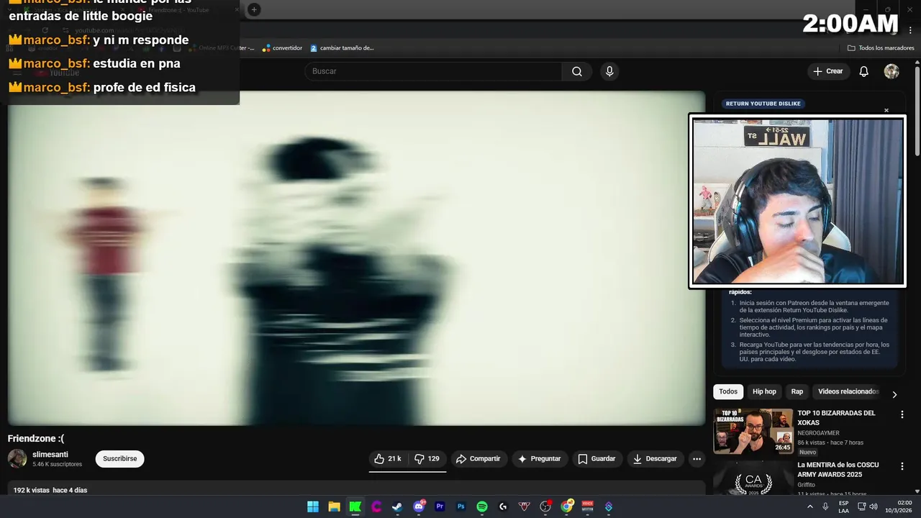Focus the Buscar search field
Screen dimensions: 921x518
(x=433, y=71)
